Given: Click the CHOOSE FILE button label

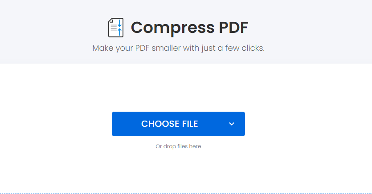Looking at the screenshot, I should coord(170,124).
